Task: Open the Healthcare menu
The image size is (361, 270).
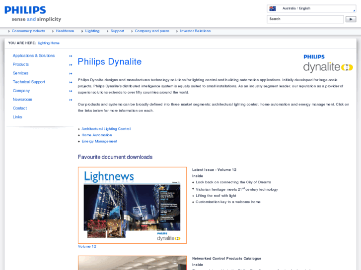Action: click(x=65, y=31)
